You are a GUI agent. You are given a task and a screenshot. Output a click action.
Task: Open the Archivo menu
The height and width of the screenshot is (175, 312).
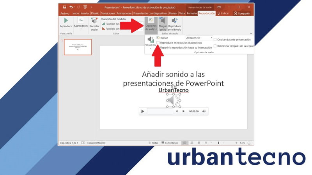tap(65, 14)
